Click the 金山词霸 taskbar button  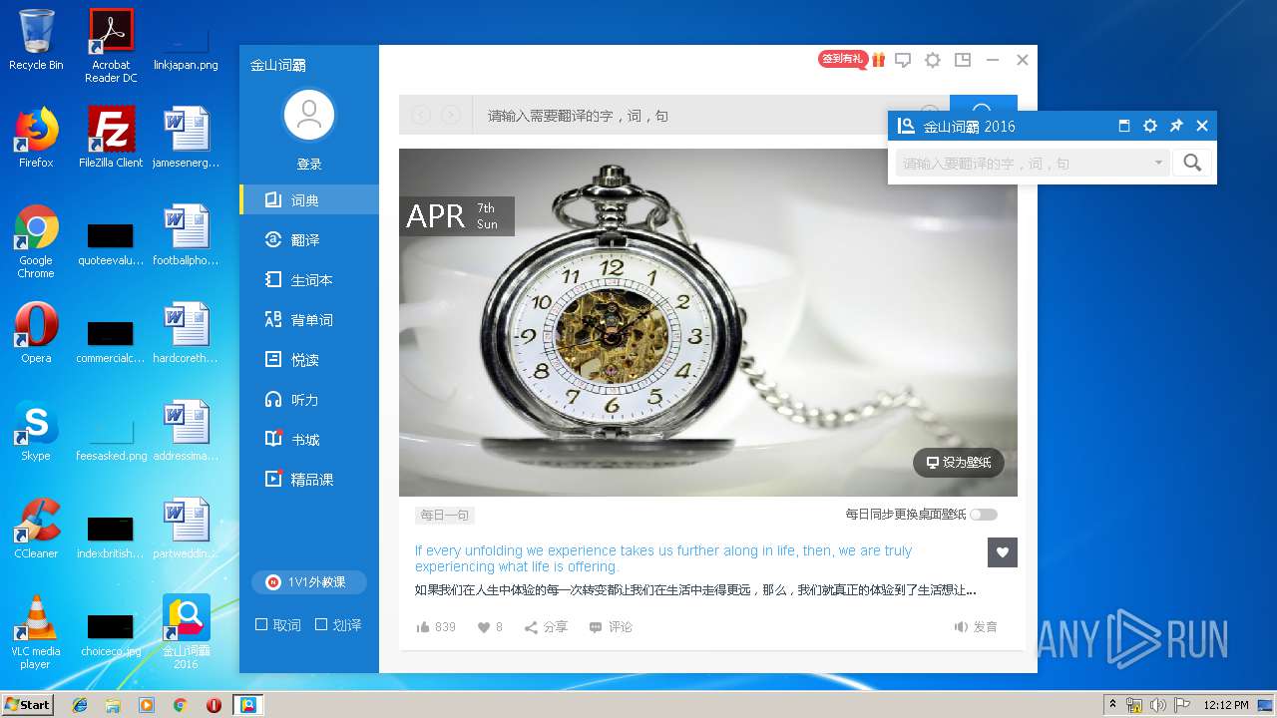point(247,705)
